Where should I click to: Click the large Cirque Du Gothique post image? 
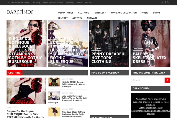26,91
